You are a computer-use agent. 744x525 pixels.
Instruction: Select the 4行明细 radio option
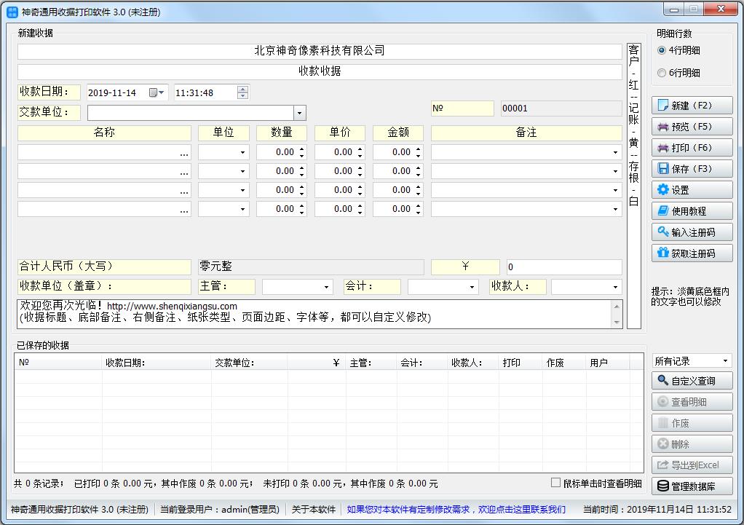click(x=662, y=50)
